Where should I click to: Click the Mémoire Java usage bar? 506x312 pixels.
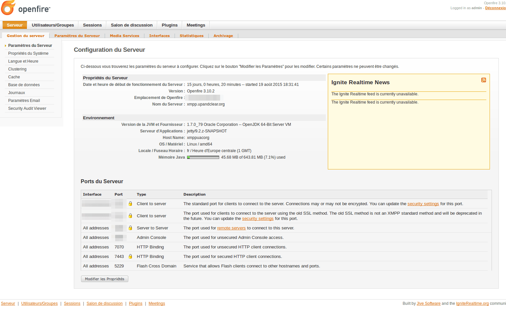[203, 157]
